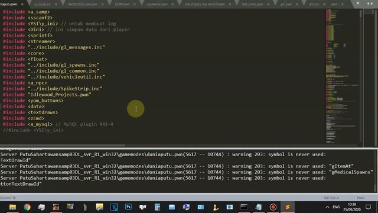Viewport: 378px width, 213px height.
Task: Click the line '#include <sscanf2>'
Action: 28,18
